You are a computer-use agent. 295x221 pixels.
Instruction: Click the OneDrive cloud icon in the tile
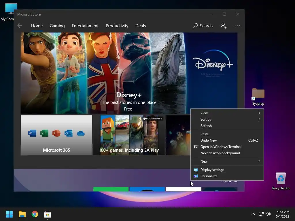point(81,134)
